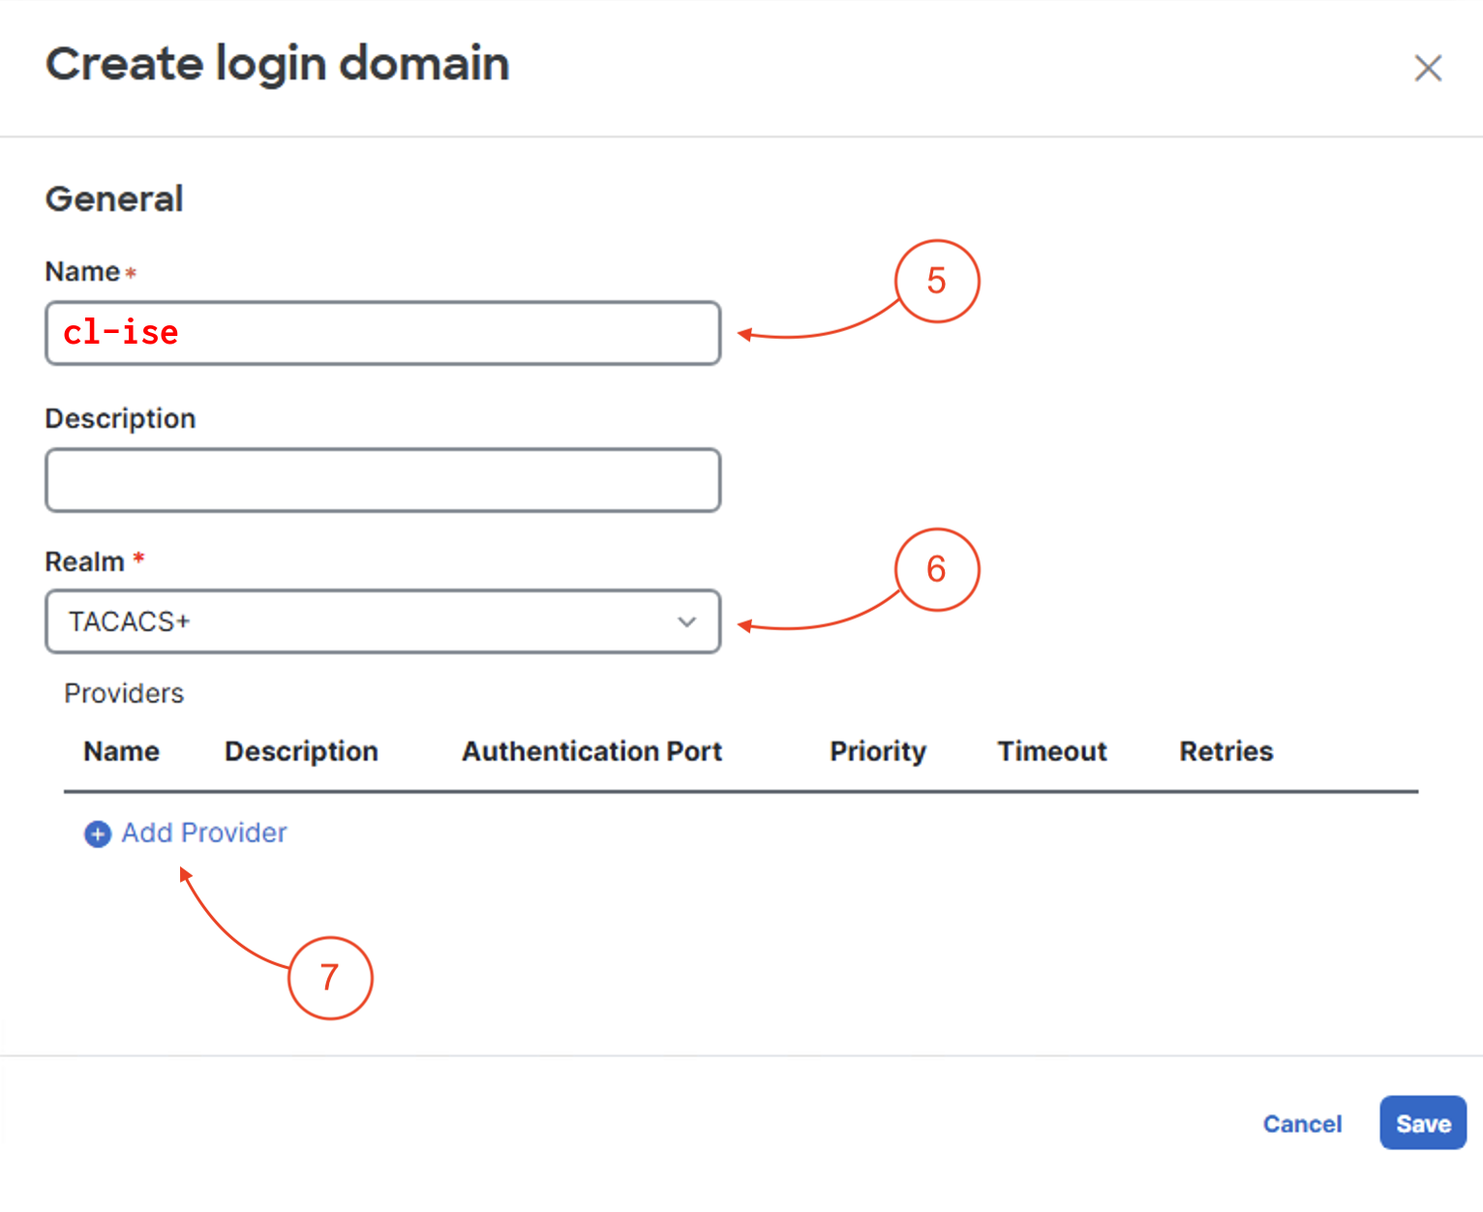Save the login domain
The width and height of the screenshot is (1483, 1212).
click(1422, 1123)
